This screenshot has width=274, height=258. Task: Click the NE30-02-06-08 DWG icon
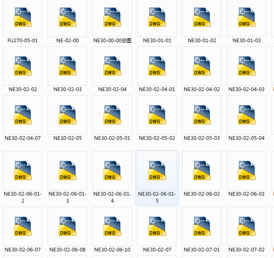coord(67,226)
